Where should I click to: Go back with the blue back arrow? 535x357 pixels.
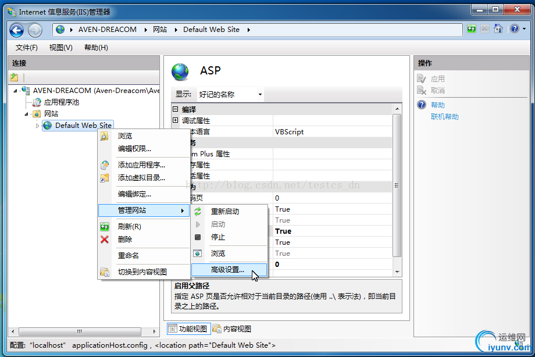click(16, 30)
